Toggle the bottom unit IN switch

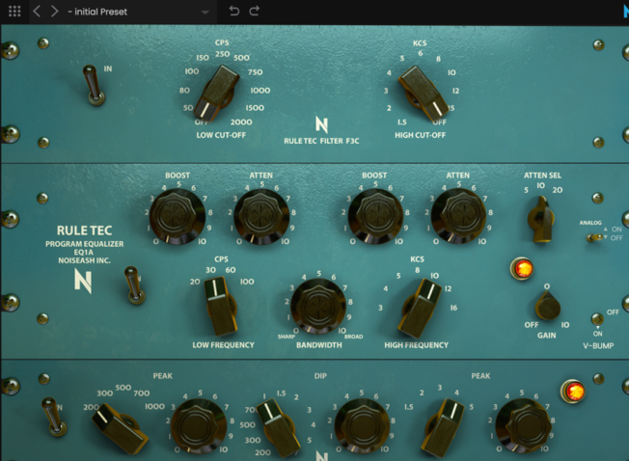54,416
